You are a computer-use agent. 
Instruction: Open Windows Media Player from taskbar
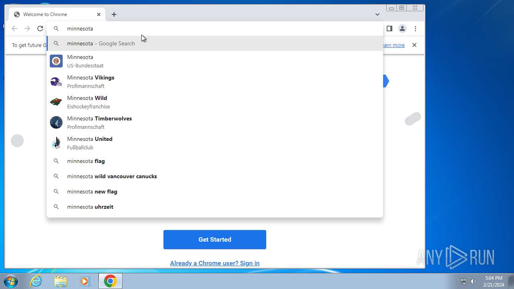point(85,281)
